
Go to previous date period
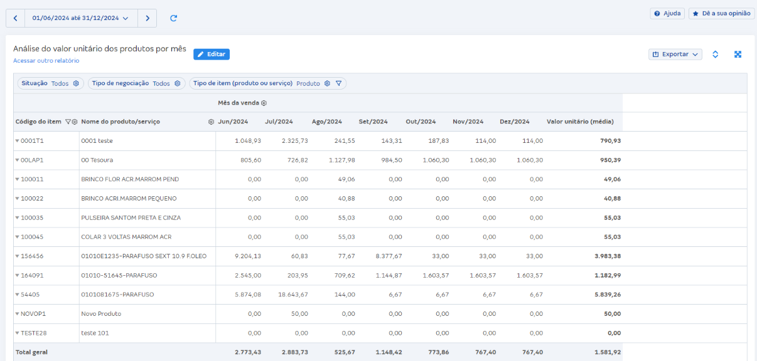click(x=15, y=18)
